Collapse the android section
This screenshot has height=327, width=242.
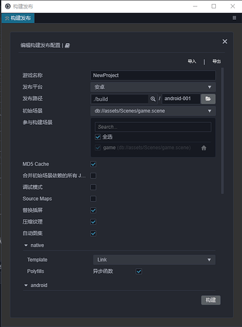26,285
